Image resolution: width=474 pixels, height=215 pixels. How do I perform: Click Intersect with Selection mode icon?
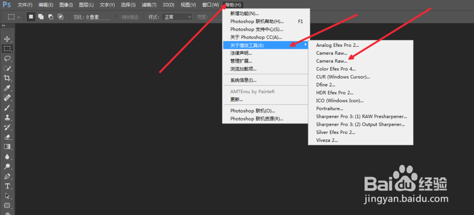pyautogui.click(x=61, y=17)
